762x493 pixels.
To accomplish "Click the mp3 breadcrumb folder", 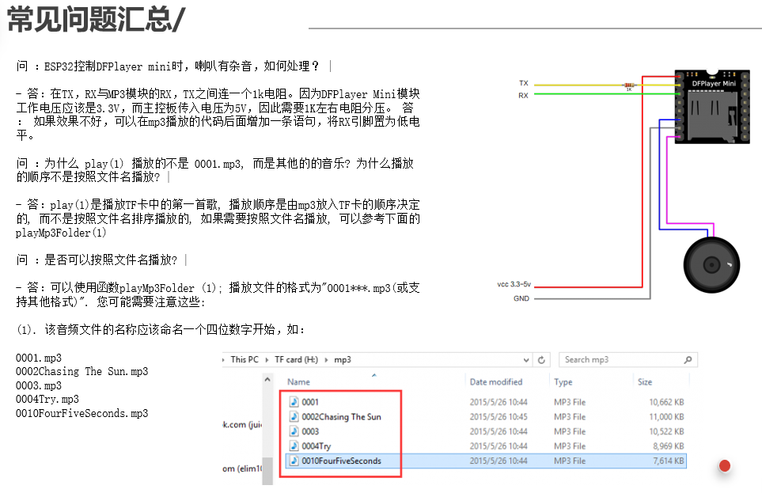I will 343,360.
